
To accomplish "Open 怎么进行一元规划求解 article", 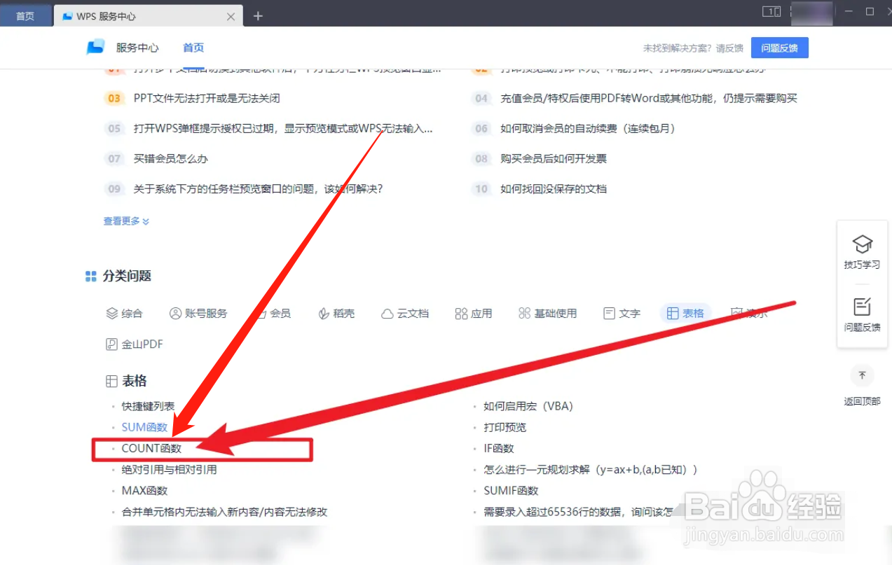I will click(591, 469).
